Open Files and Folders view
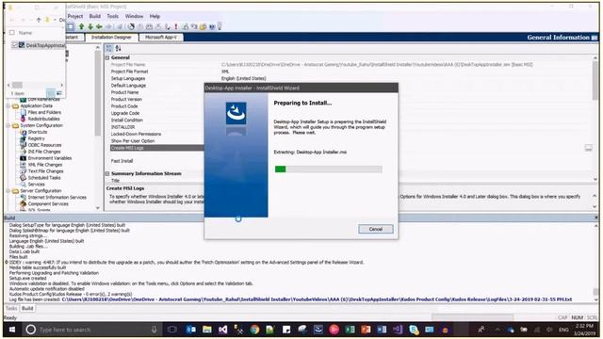 44,112
